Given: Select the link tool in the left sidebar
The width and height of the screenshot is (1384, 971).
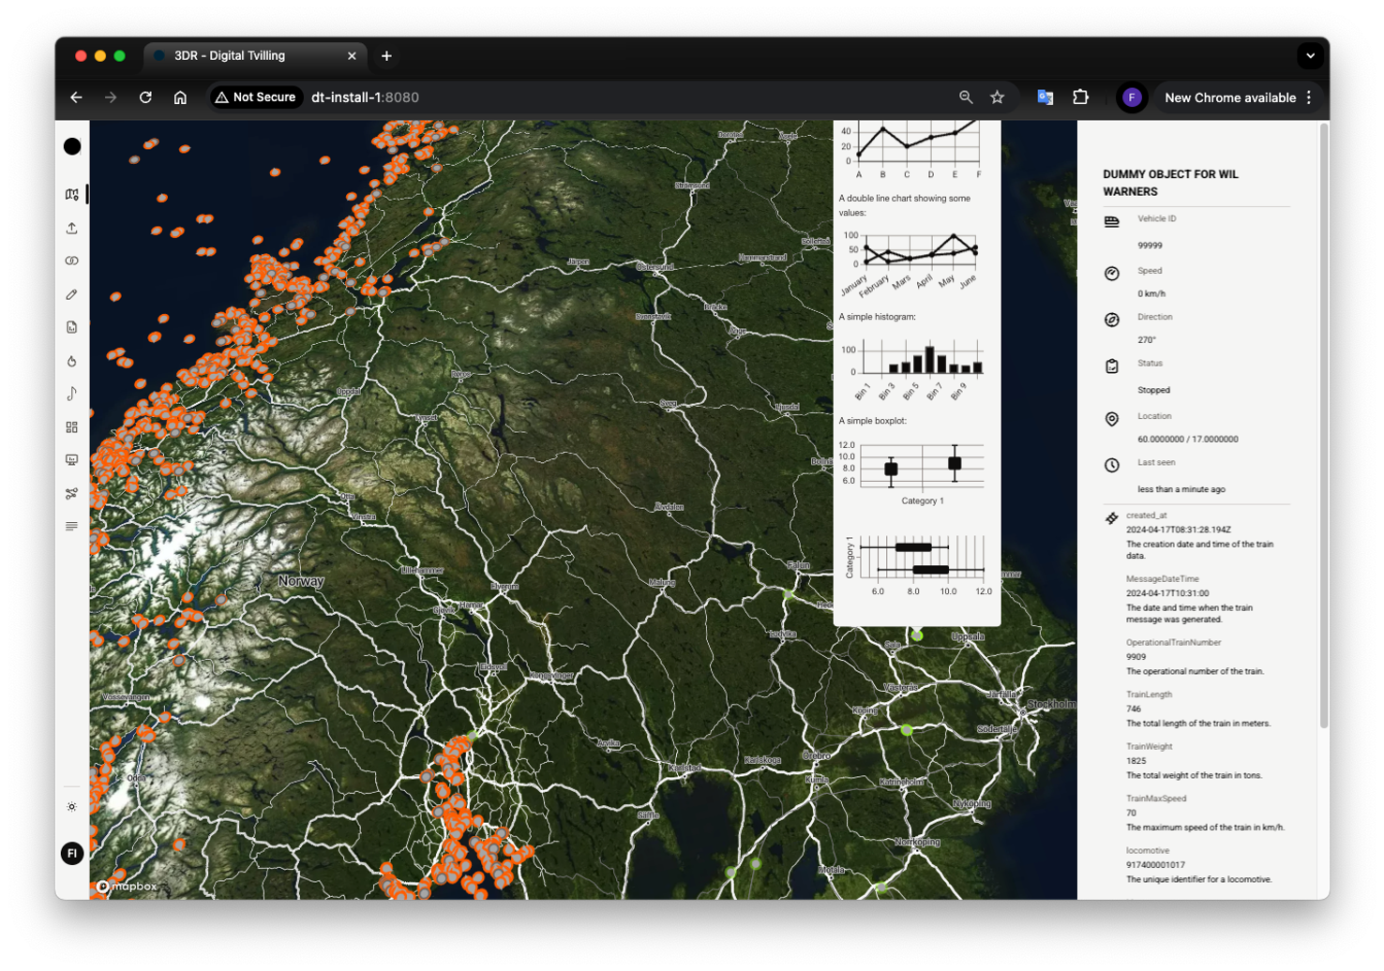Looking at the screenshot, I should pos(71,261).
